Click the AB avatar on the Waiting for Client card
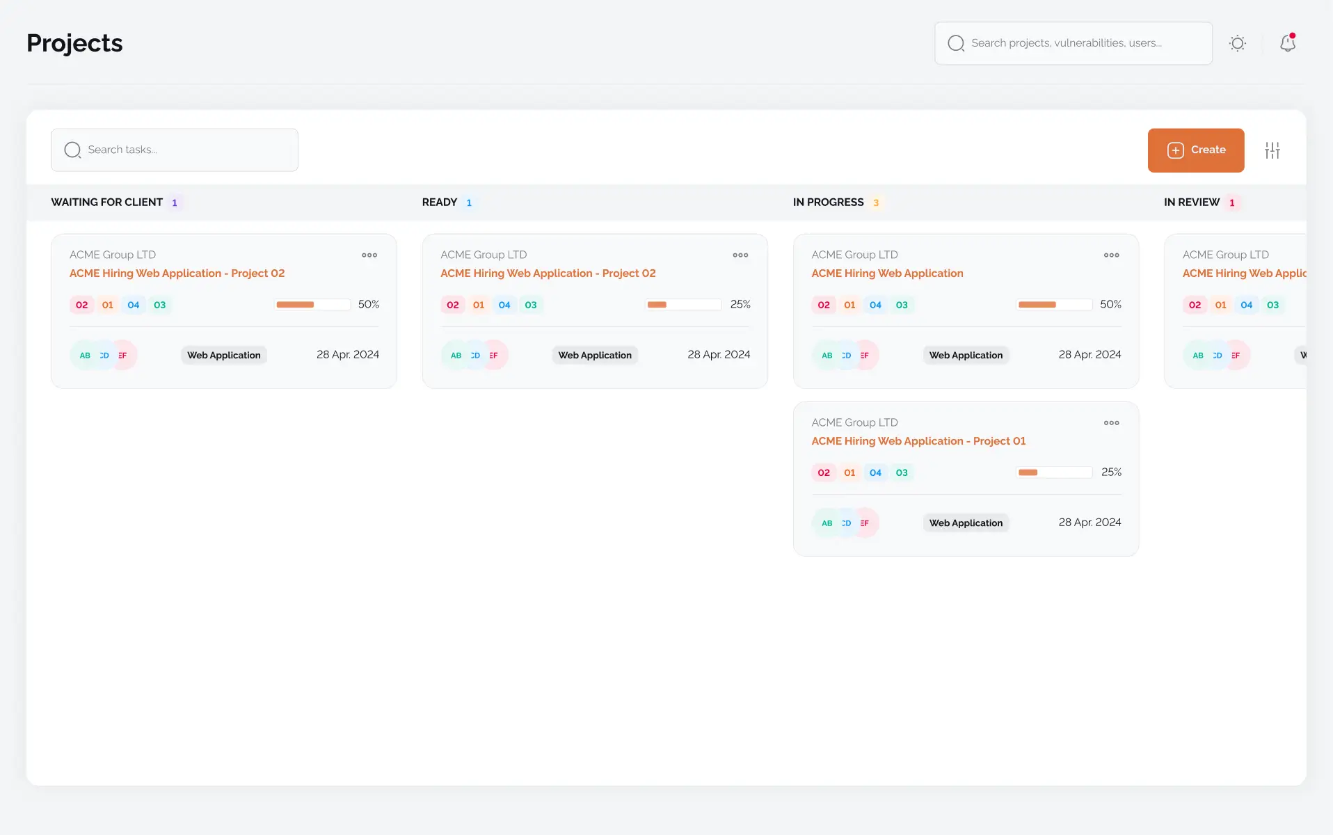The width and height of the screenshot is (1333, 835). [85, 355]
